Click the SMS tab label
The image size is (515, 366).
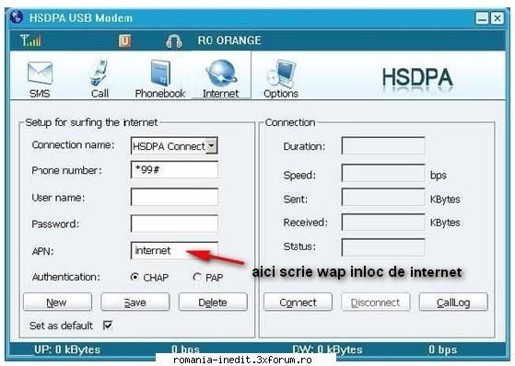tap(40, 94)
